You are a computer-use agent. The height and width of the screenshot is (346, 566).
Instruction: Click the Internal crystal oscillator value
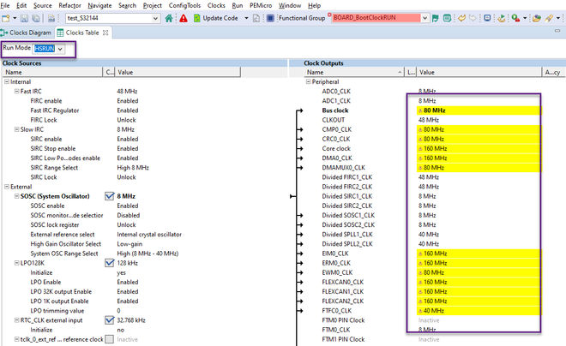[149, 235]
